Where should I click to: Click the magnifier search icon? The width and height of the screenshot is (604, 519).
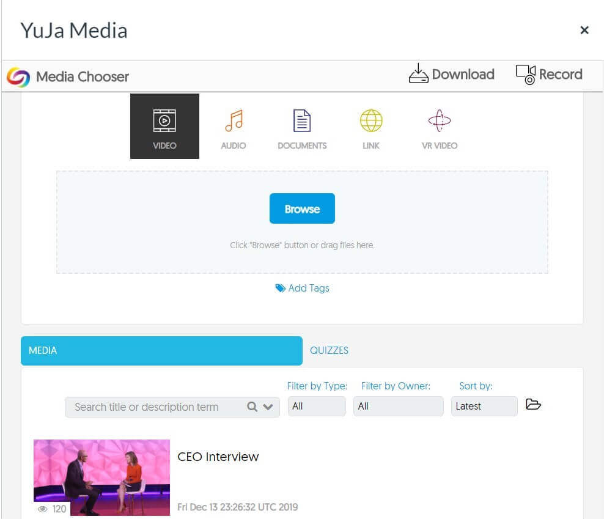point(252,407)
